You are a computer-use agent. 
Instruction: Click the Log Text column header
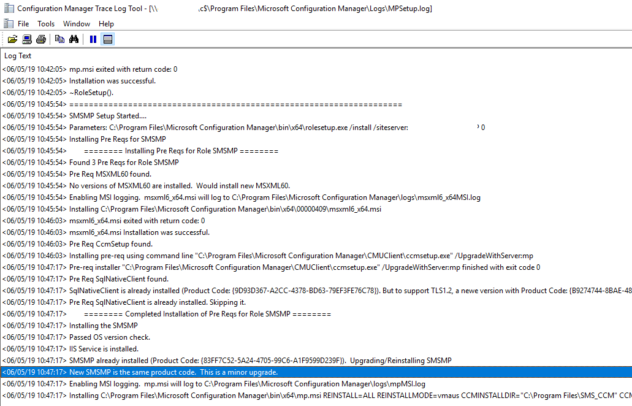[18, 56]
